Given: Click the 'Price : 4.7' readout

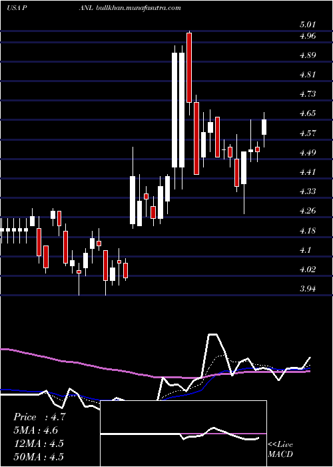Looking at the screenshot, I should (x=39, y=417).
